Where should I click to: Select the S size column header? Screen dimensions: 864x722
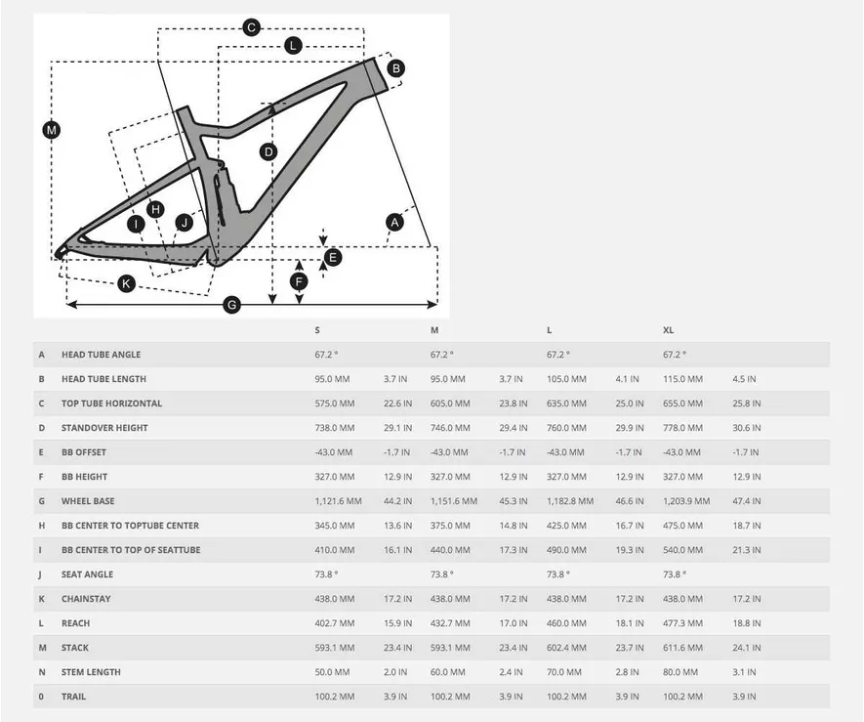coord(317,330)
